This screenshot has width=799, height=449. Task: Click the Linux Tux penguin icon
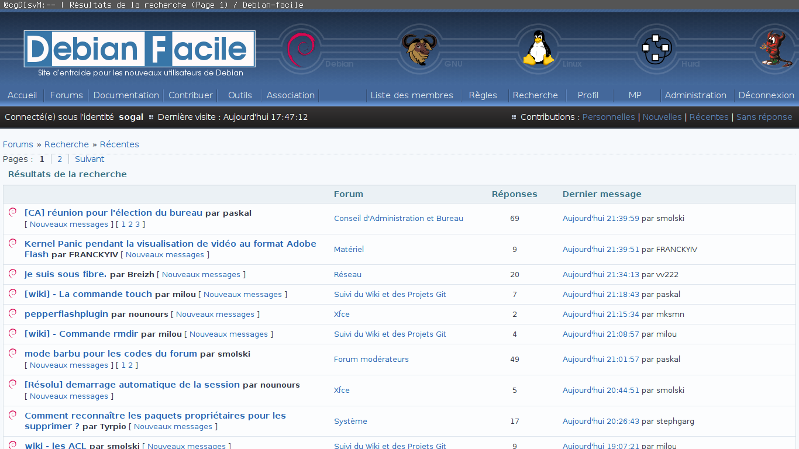pyautogui.click(x=538, y=49)
